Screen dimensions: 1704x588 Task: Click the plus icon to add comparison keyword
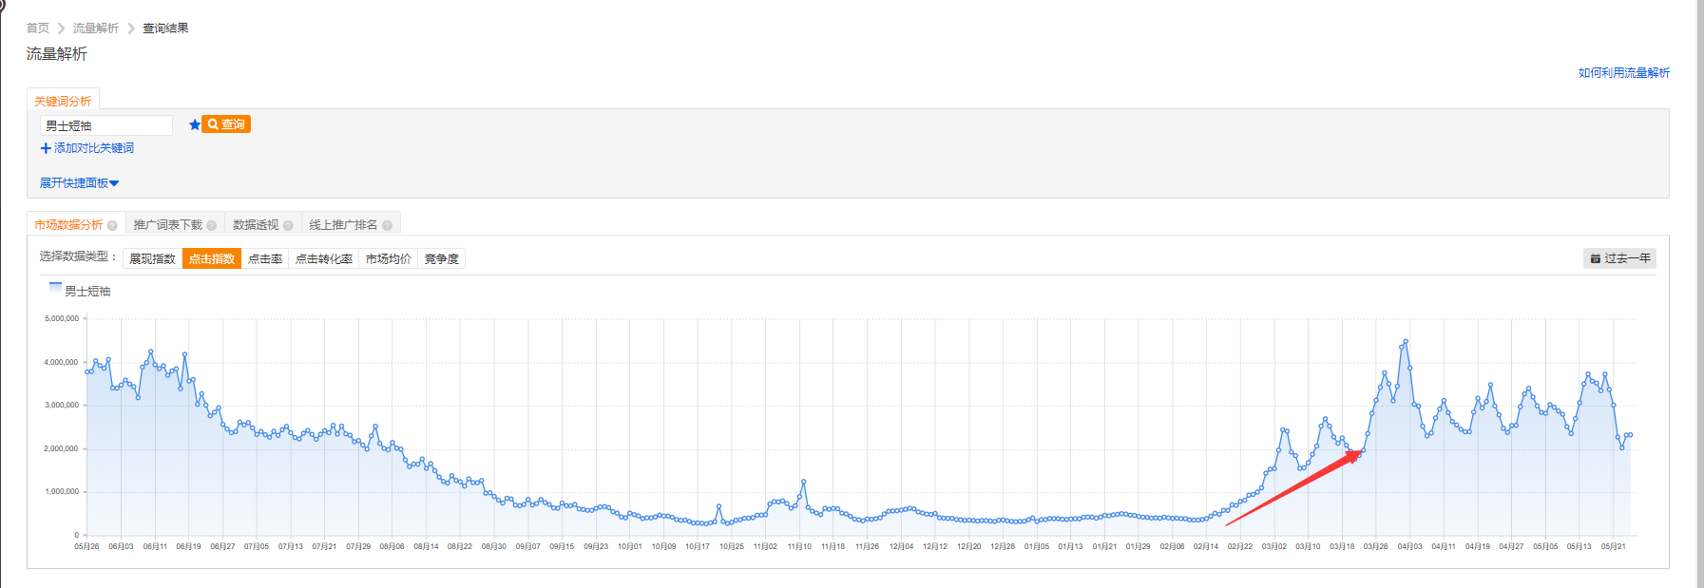pos(46,148)
